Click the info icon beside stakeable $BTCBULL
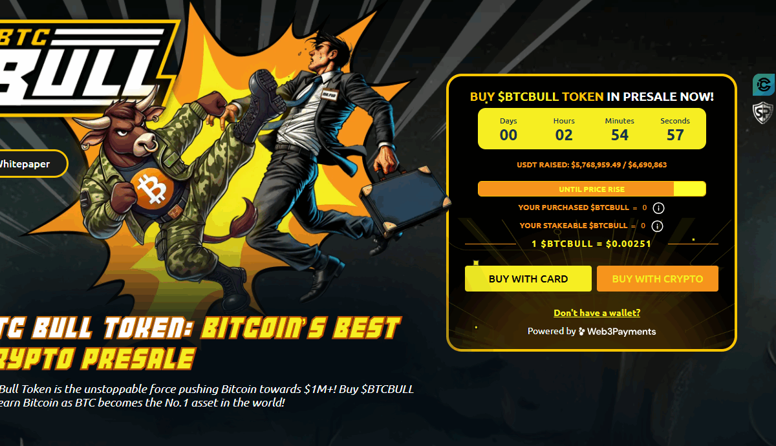The height and width of the screenshot is (446, 776). [x=657, y=226]
